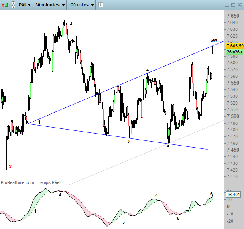
Task: Click the info icon in toolbar
Action: pos(101,5)
